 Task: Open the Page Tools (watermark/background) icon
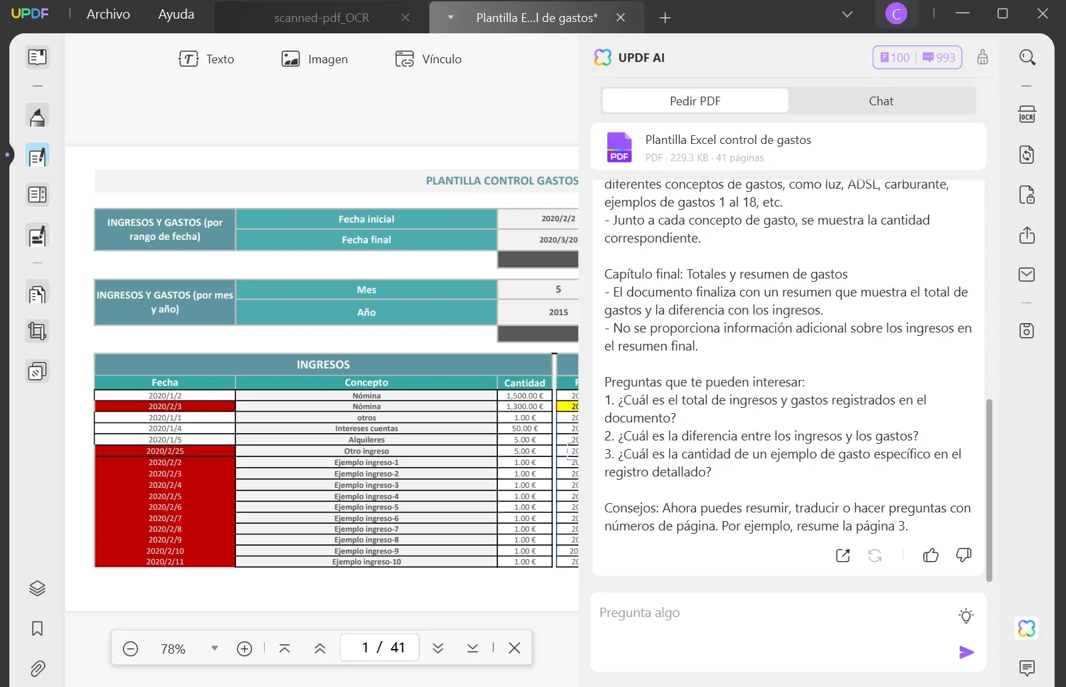click(x=37, y=371)
